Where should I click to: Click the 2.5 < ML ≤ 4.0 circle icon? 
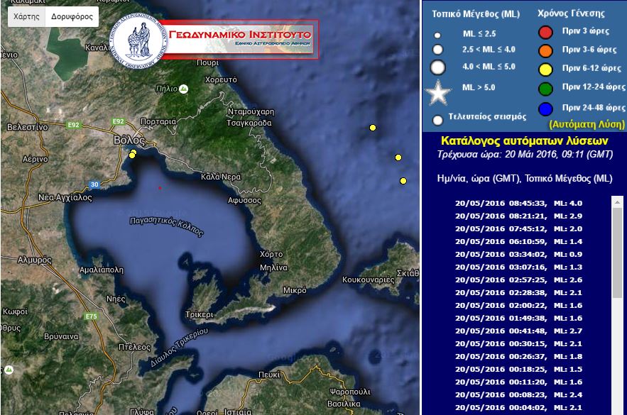pyautogui.click(x=437, y=51)
